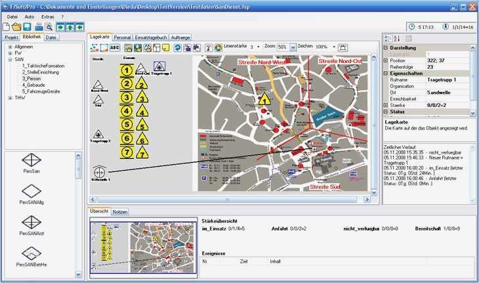
Task: Expand the Position property row
Action: point(386,60)
